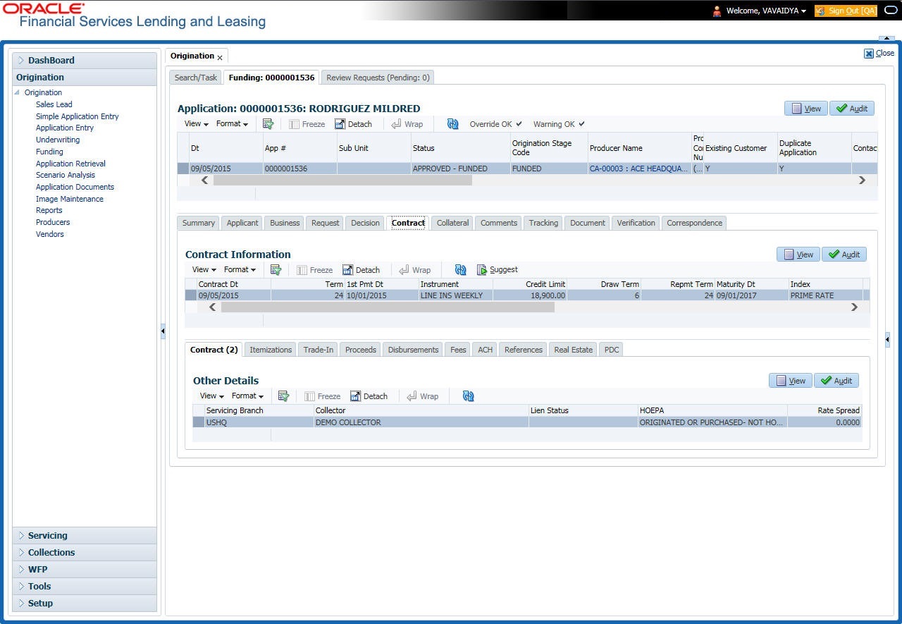Image resolution: width=902 pixels, height=624 pixels.
Task: Click refresh icon in Contract Information toolbar
Action: pos(461,270)
